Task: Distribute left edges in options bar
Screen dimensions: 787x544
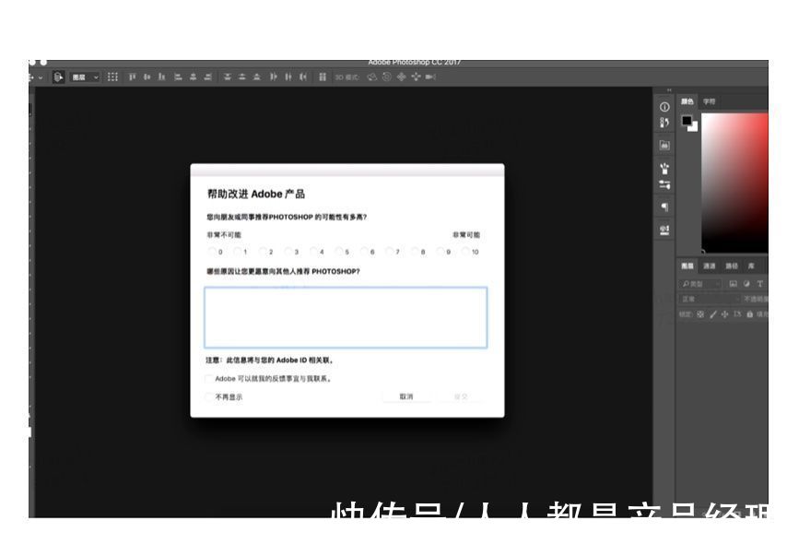Action: [274, 77]
